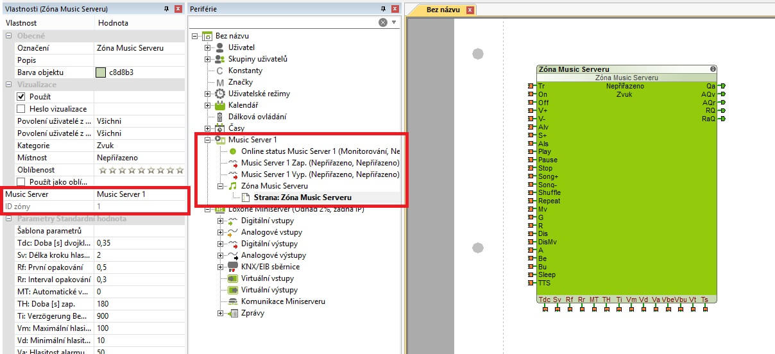Edit the Vm maximum volume value 100
The image size is (775, 354).
click(x=140, y=328)
